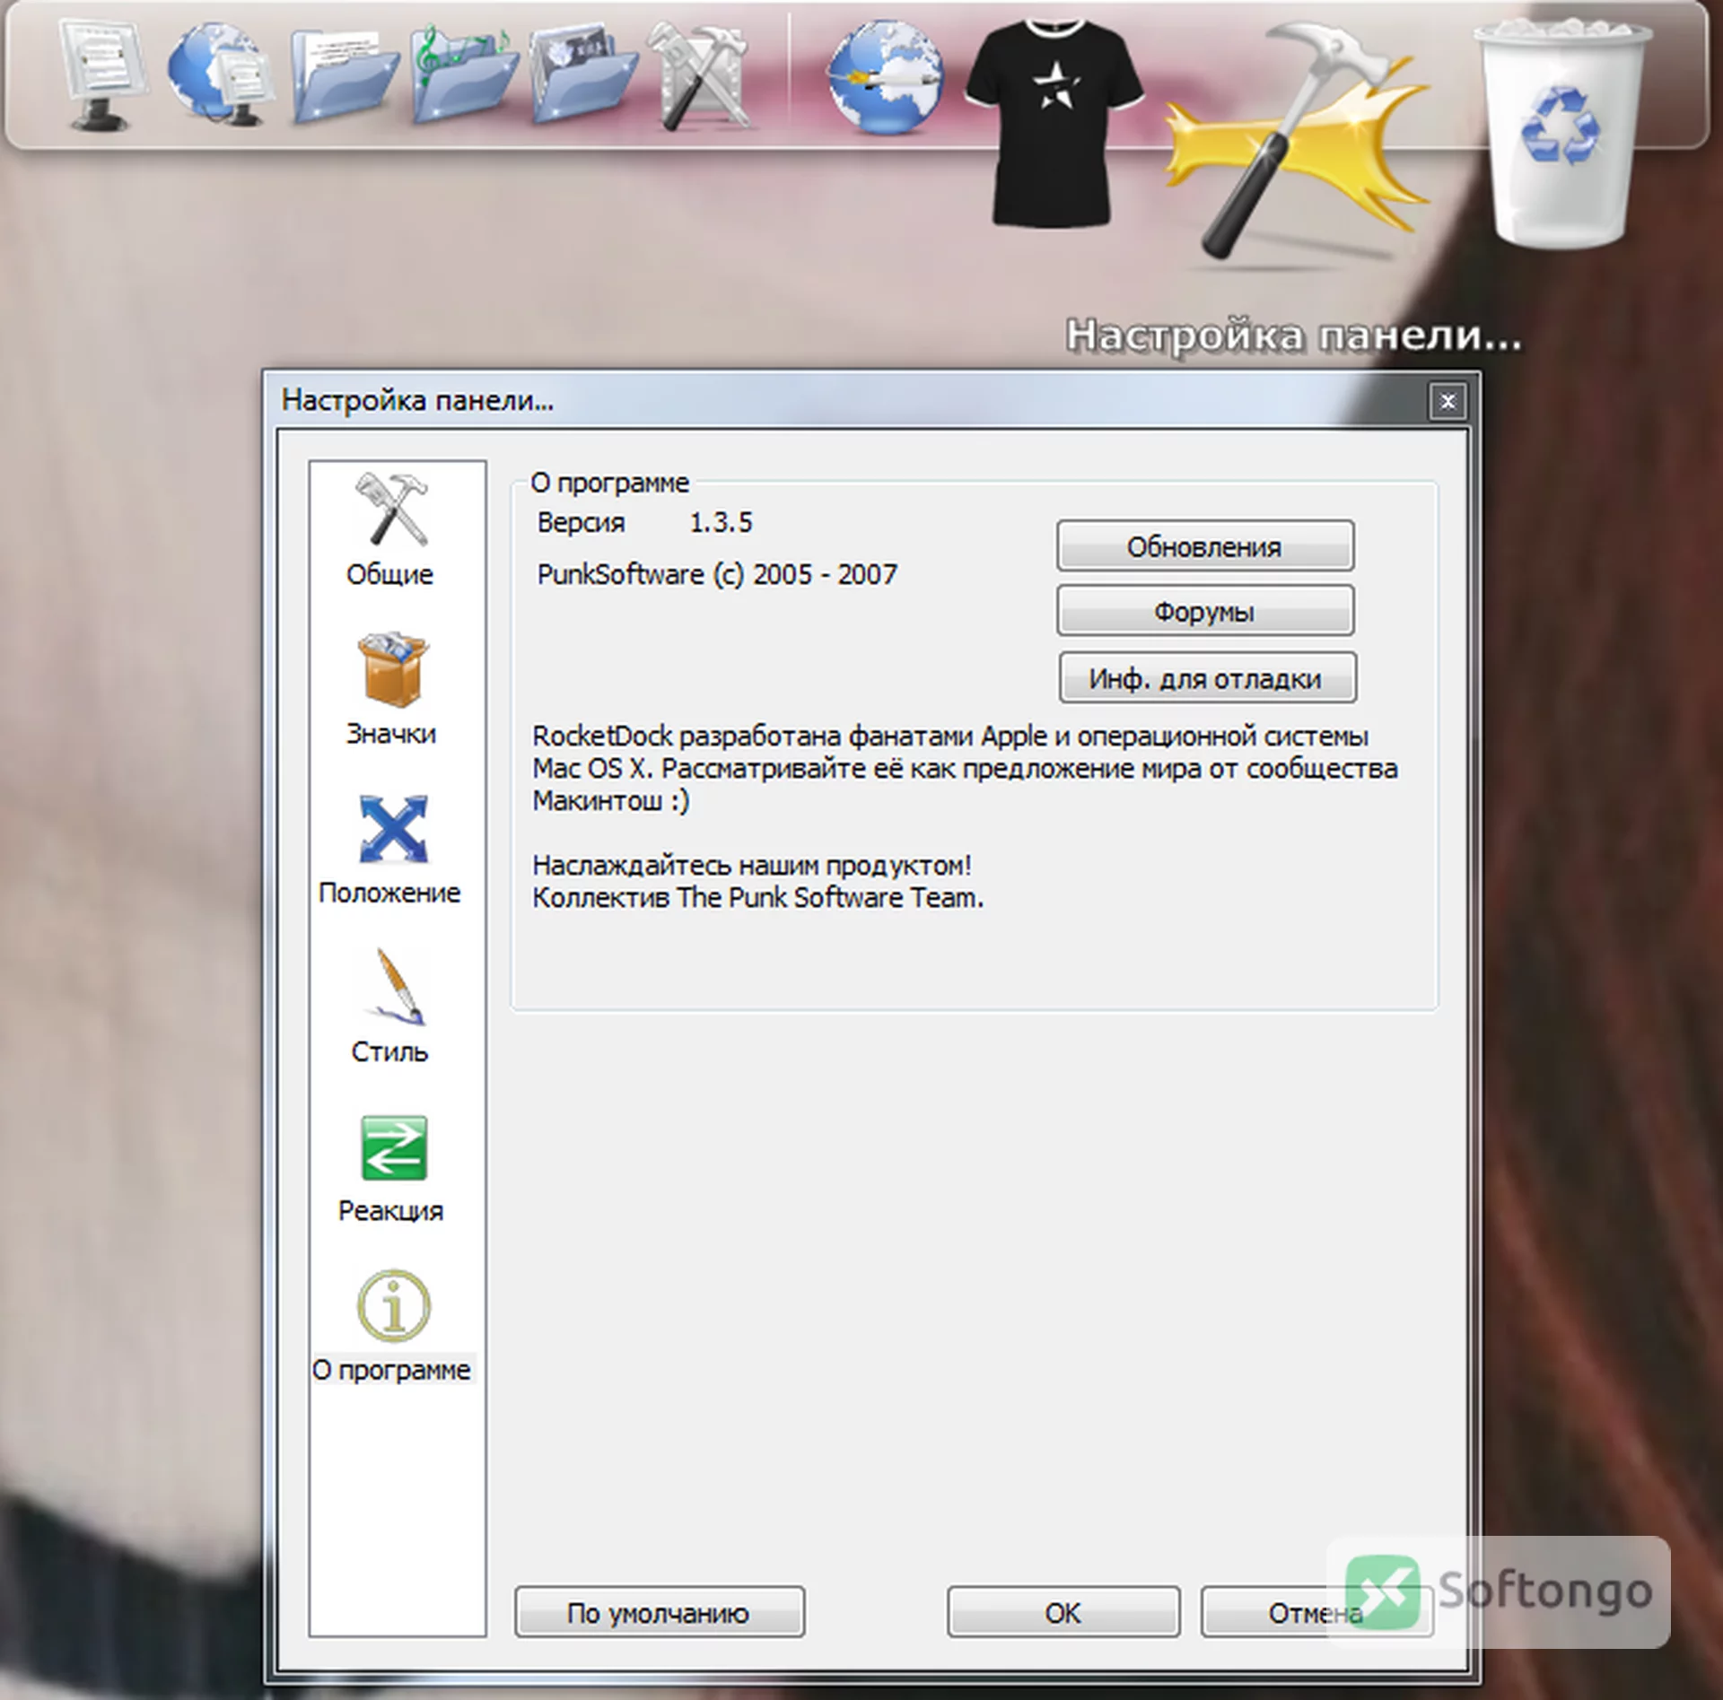1723x1700 pixels.
Task: Click the Отмена button
Action: click(x=1316, y=1612)
